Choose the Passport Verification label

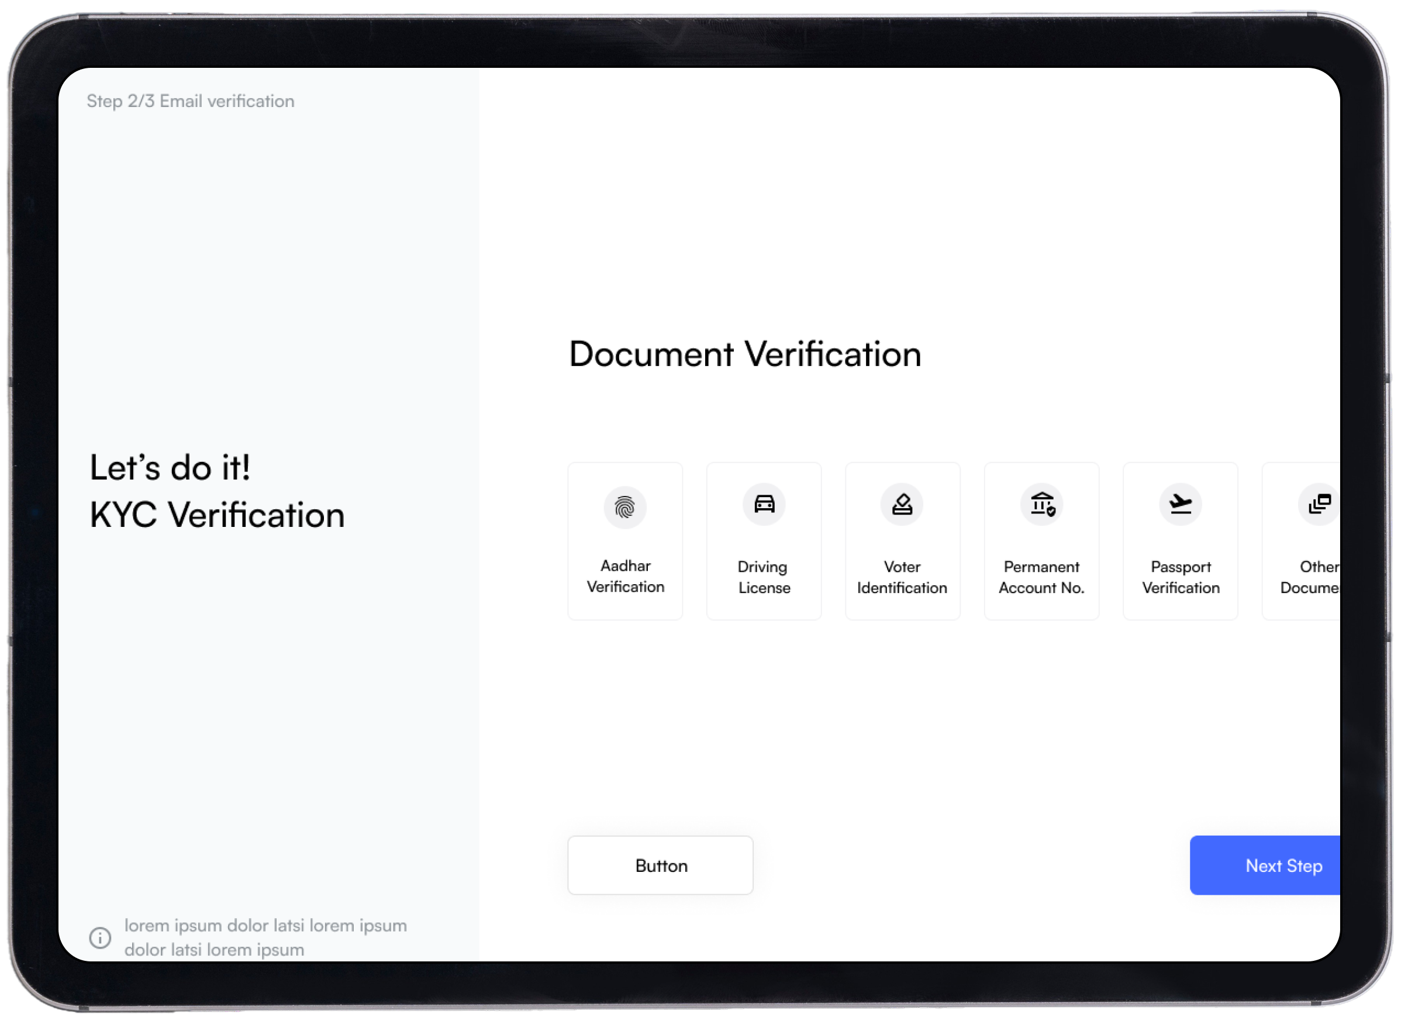point(1181,577)
